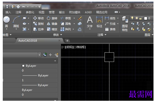Image resolution: width=157 pixels, height=102 pixels.
Task: Open the 阵列 dropdown arrow
Action: 73,29
